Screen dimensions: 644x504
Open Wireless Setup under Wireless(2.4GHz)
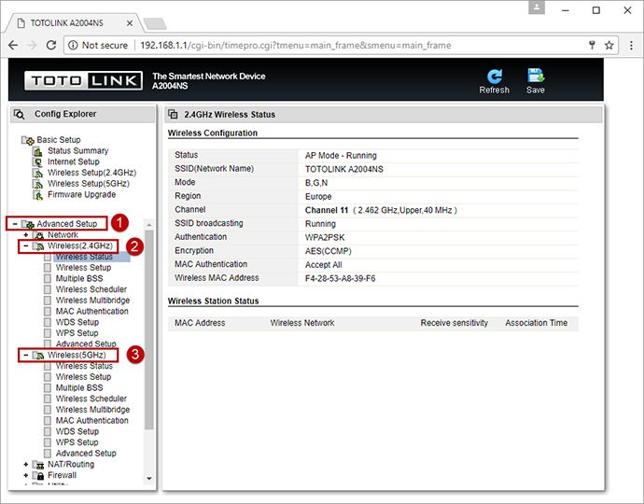pos(83,268)
